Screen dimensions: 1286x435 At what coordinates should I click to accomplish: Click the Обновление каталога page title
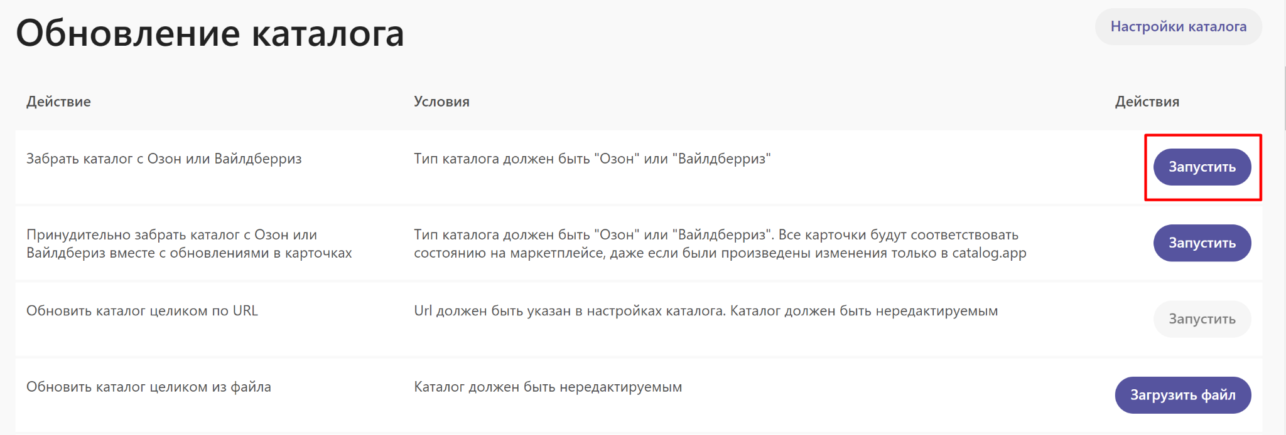point(210,33)
